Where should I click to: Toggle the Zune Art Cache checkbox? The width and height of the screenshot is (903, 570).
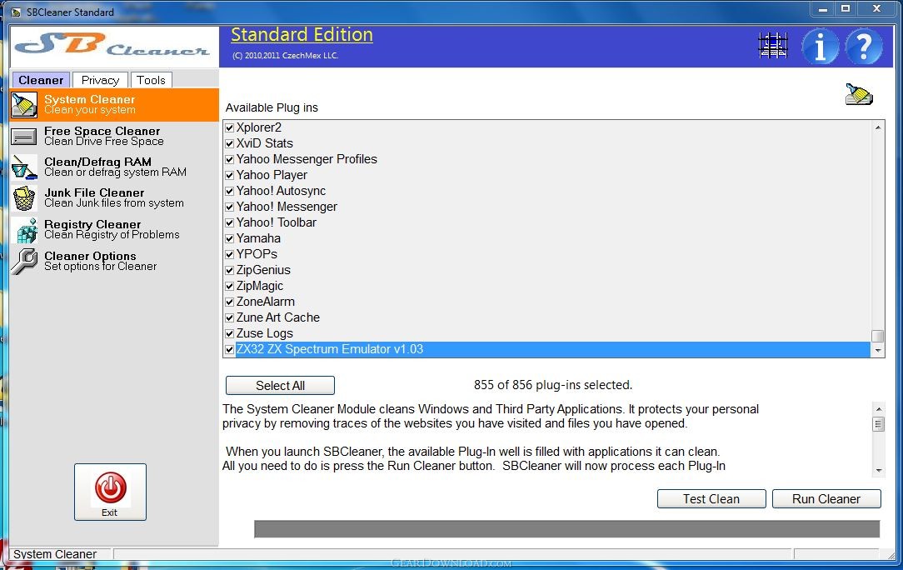[x=230, y=318]
